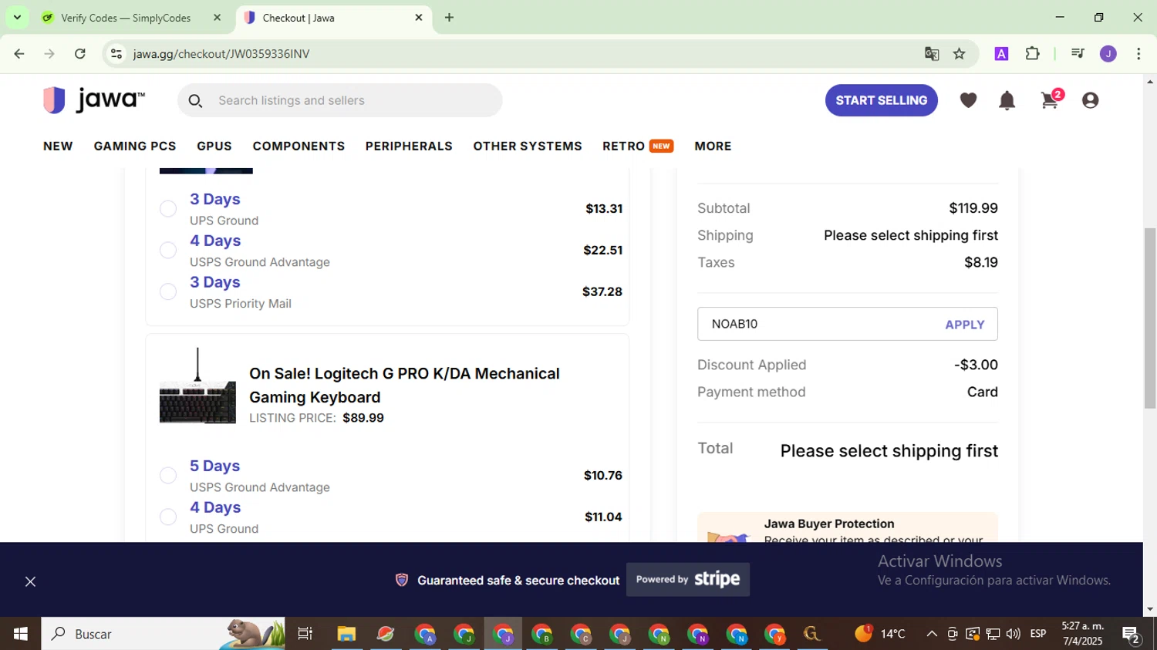Screen dimensions: 1157x650
Task: Open the COMPONENTS menu
Action: [299, 146]
